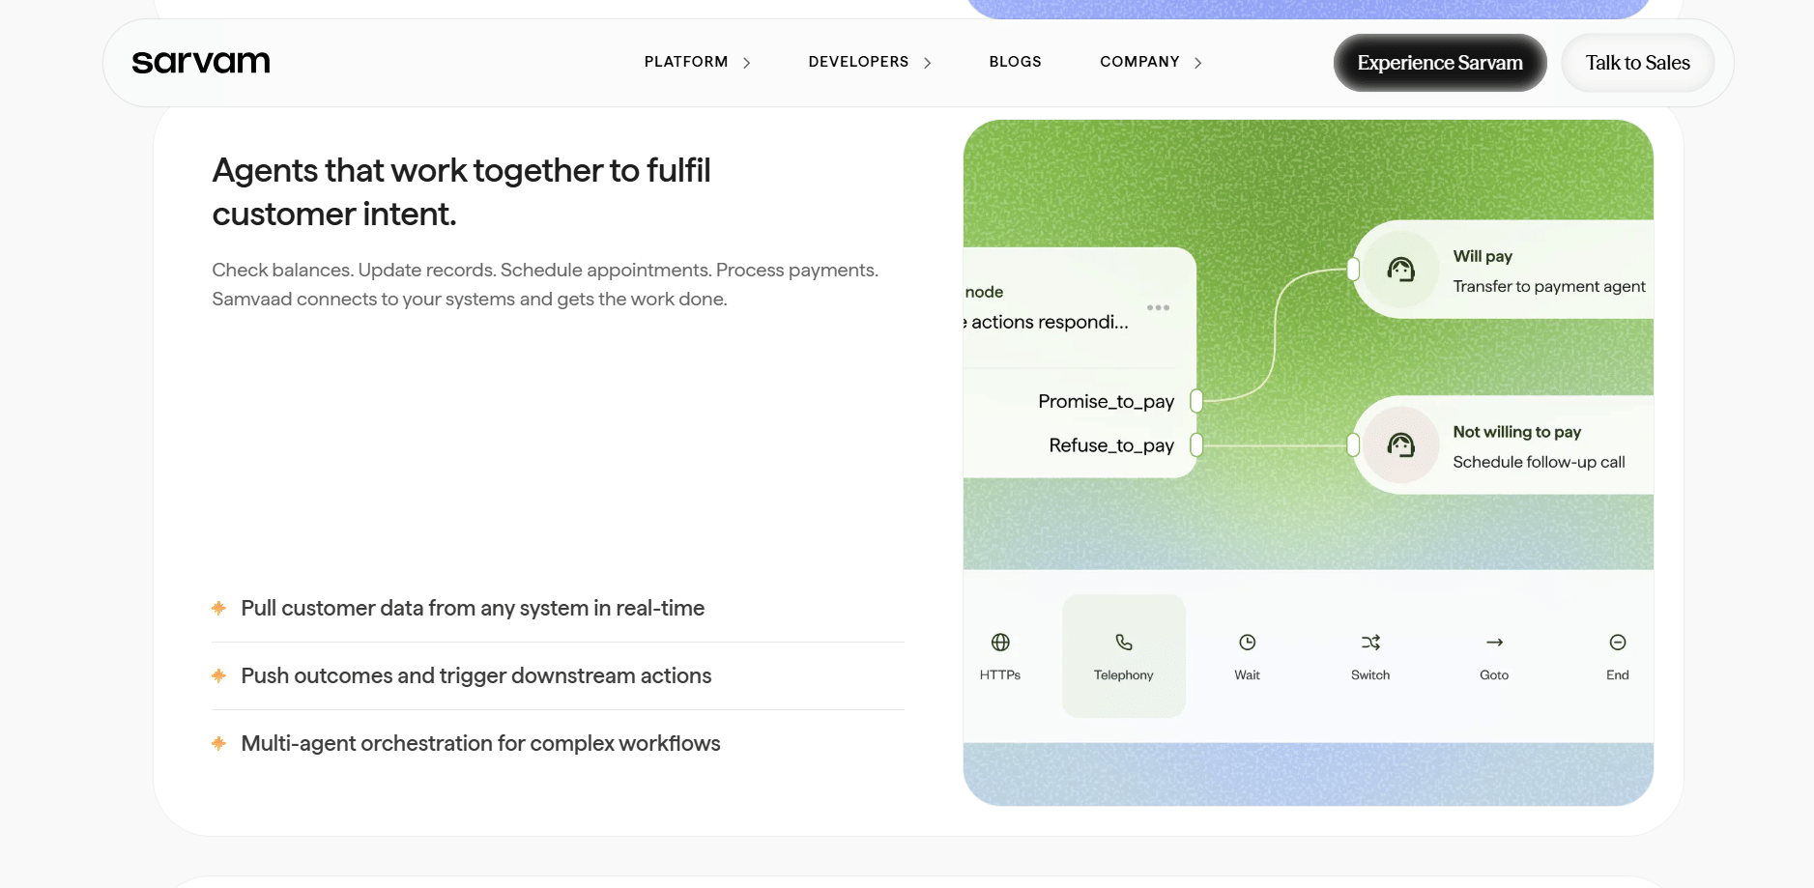Click the Experience Sarvam button
The width and height of the screenshot is (1814, 888).
pyautogui.click(x=1439, y=63)
